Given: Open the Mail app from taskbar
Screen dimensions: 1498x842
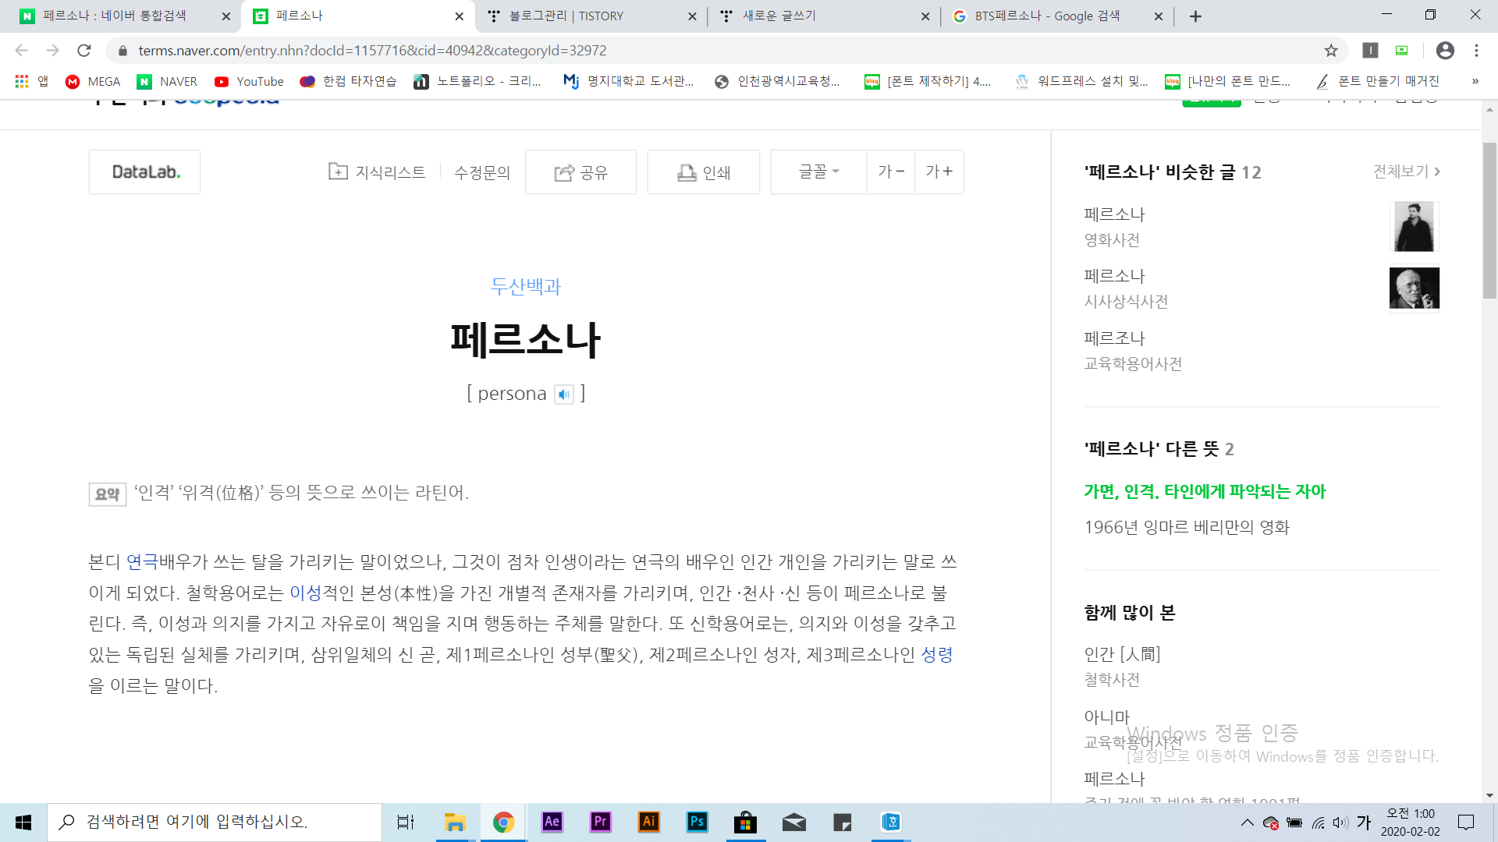Looking at the screenshot, I should [x=793, y=823].
